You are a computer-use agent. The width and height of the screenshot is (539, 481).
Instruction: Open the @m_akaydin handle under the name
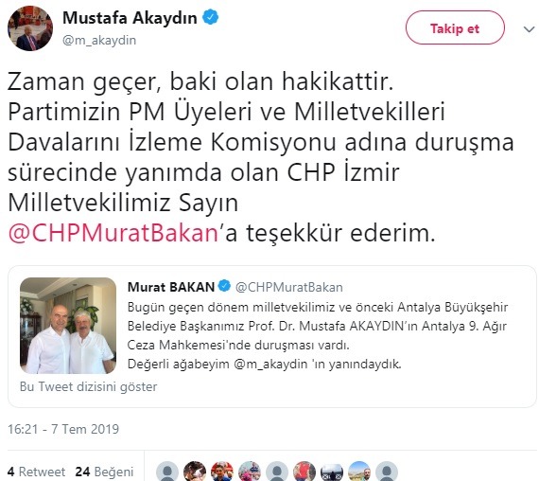pyautogui.click(x=99, y=41)
